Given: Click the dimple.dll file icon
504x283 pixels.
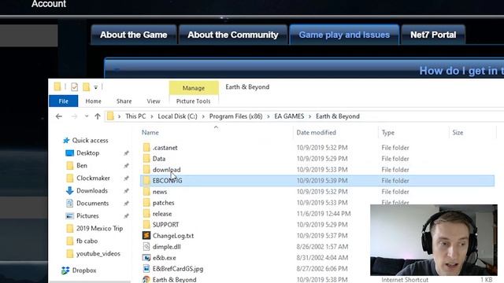Looking at the screenshot, I should (x=146, y=246).
